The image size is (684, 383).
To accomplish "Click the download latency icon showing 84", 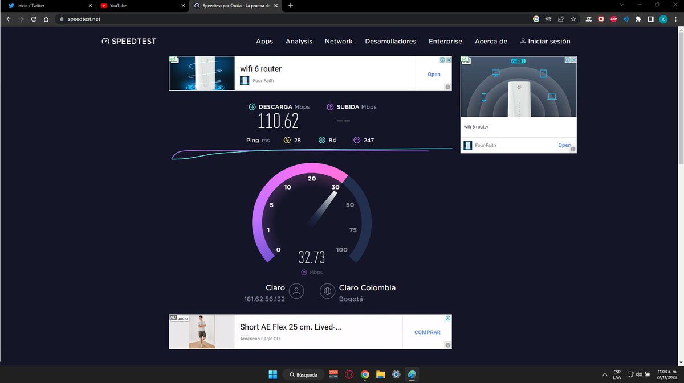I will 322,140.
